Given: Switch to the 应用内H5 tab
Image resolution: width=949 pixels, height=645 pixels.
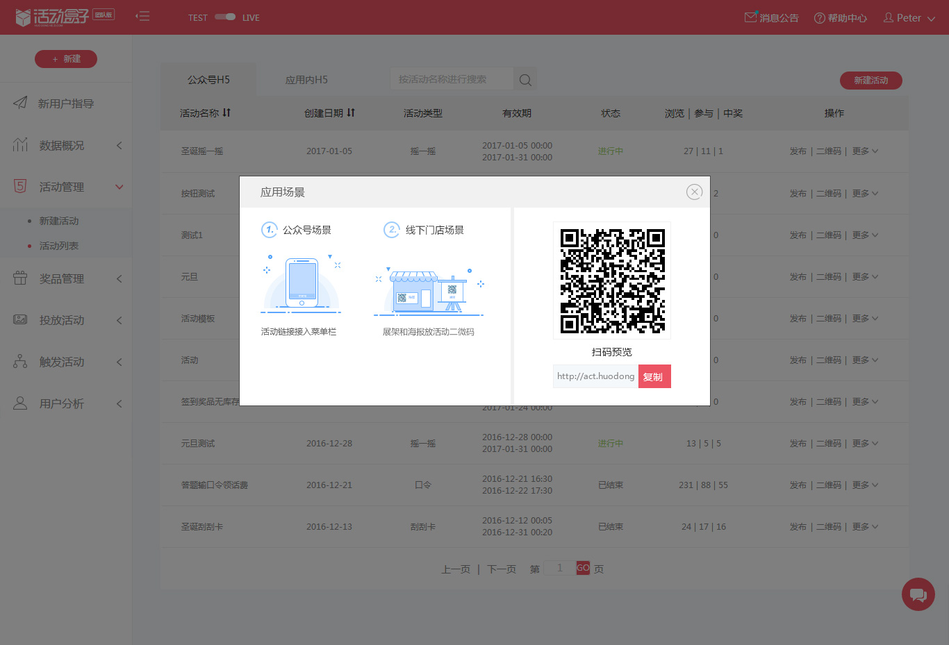Looking at the screenshot, I should 306,80.
